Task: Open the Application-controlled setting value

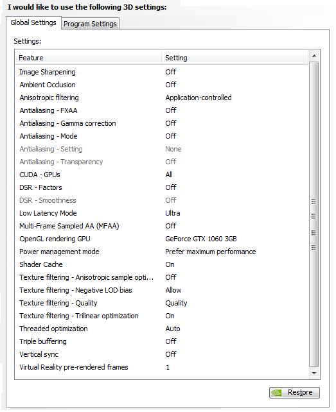Action: tap(199, 98)
